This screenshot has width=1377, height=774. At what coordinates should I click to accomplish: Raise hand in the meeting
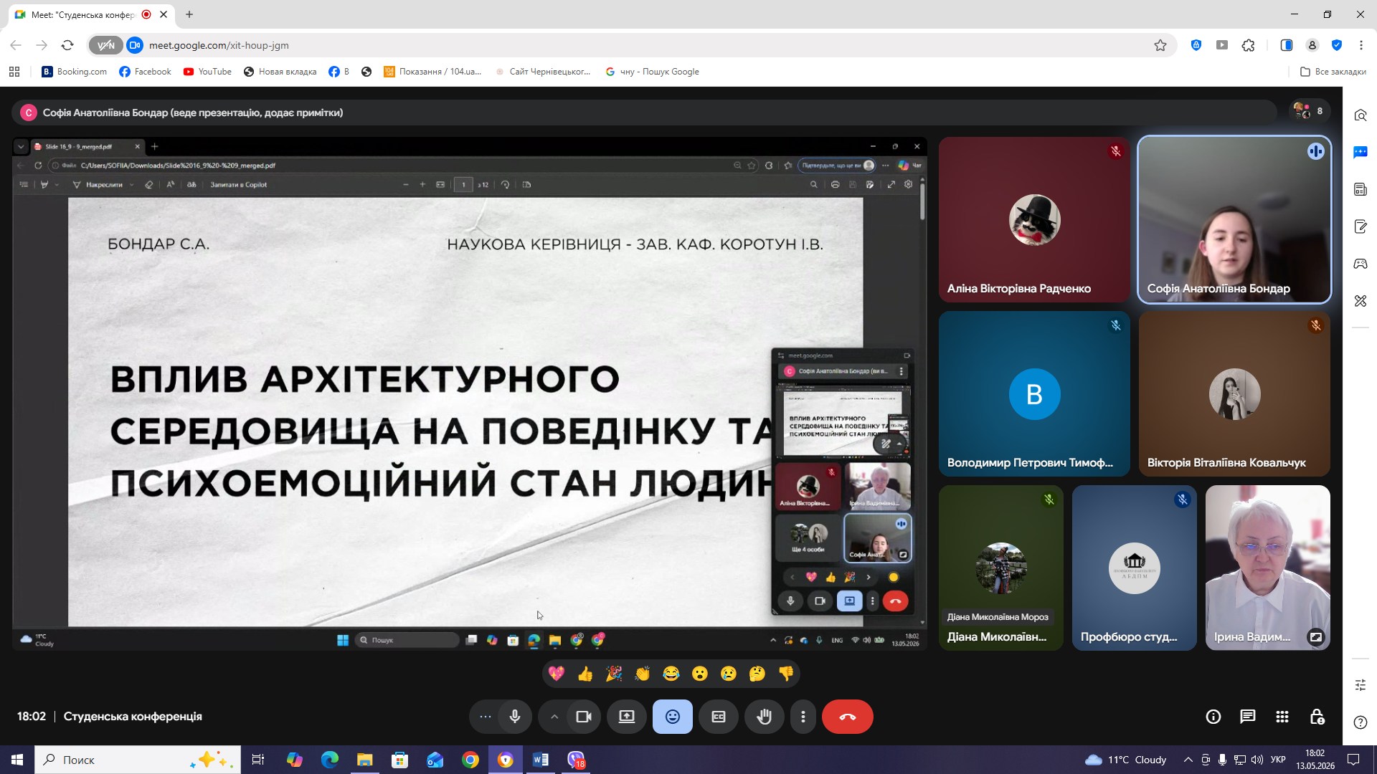pyautogui.click(x=764, y=717)
